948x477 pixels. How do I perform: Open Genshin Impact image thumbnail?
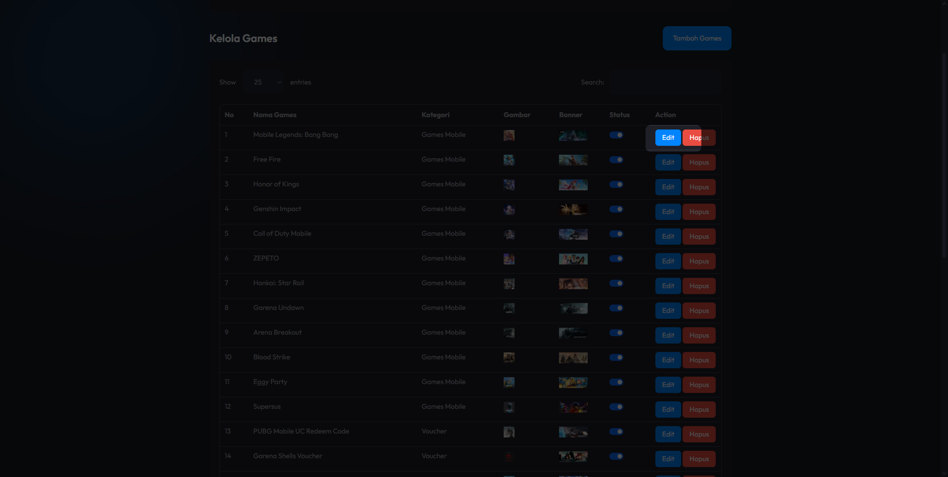509,210
